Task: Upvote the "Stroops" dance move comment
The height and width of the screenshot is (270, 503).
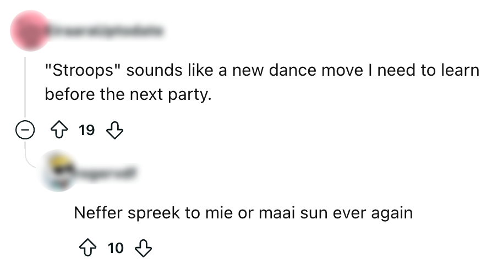Action: (61, 131)
